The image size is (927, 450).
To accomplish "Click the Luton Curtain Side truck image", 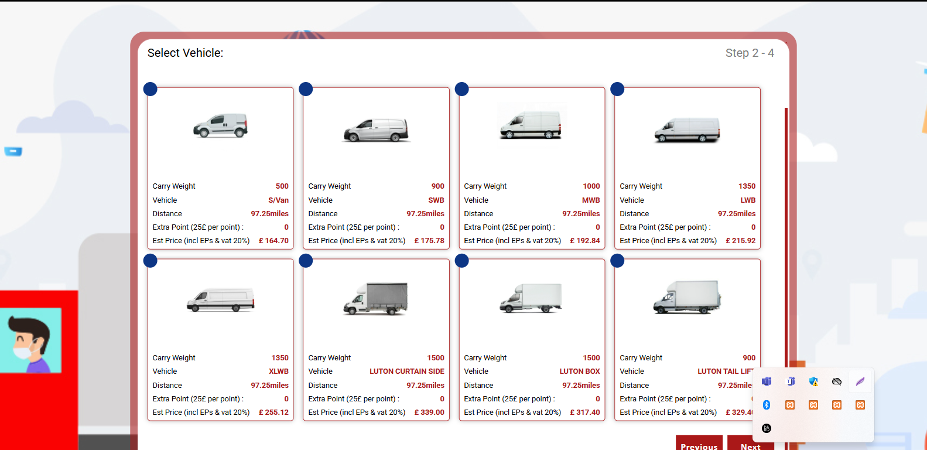I will coord(375,299).
